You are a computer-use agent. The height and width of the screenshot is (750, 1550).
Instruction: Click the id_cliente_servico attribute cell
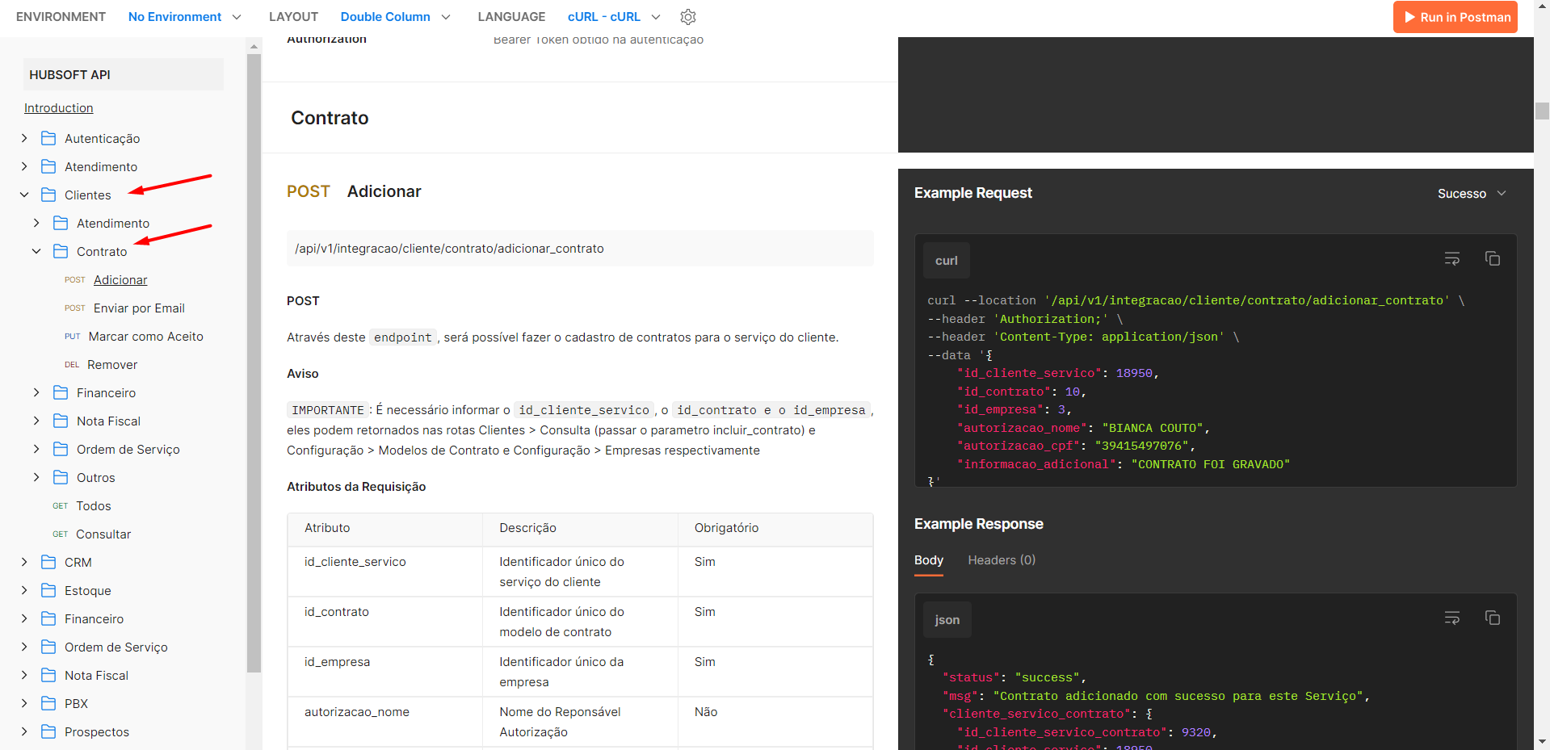click(x=384, y=572)
